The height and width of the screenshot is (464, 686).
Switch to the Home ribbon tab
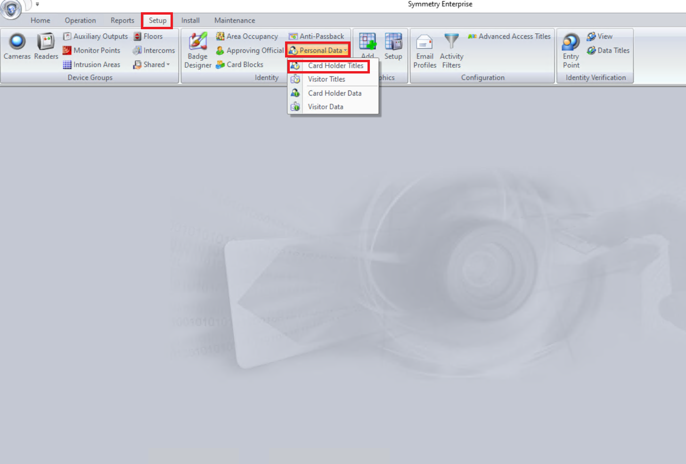pos(41,20)
